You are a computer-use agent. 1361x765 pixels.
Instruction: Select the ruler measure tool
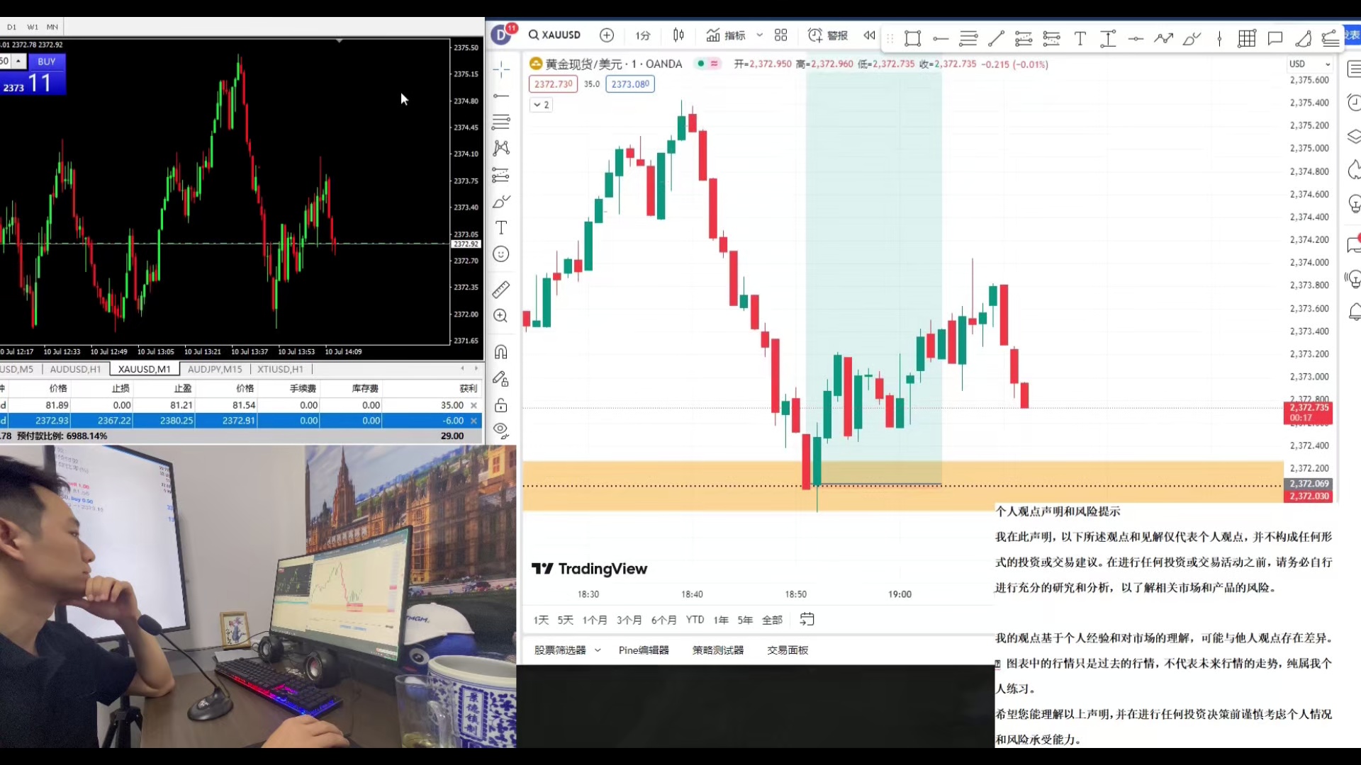(x=501, y=289)
